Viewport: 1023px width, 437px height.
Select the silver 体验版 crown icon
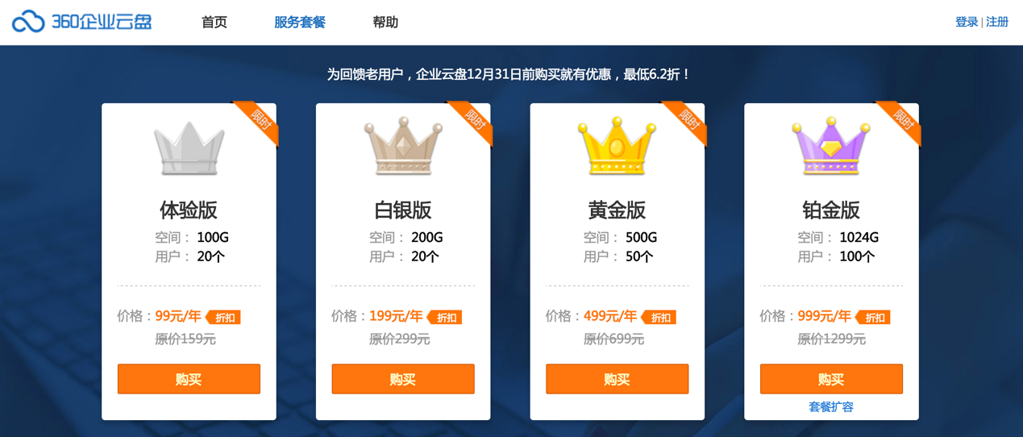pos(189,148)
